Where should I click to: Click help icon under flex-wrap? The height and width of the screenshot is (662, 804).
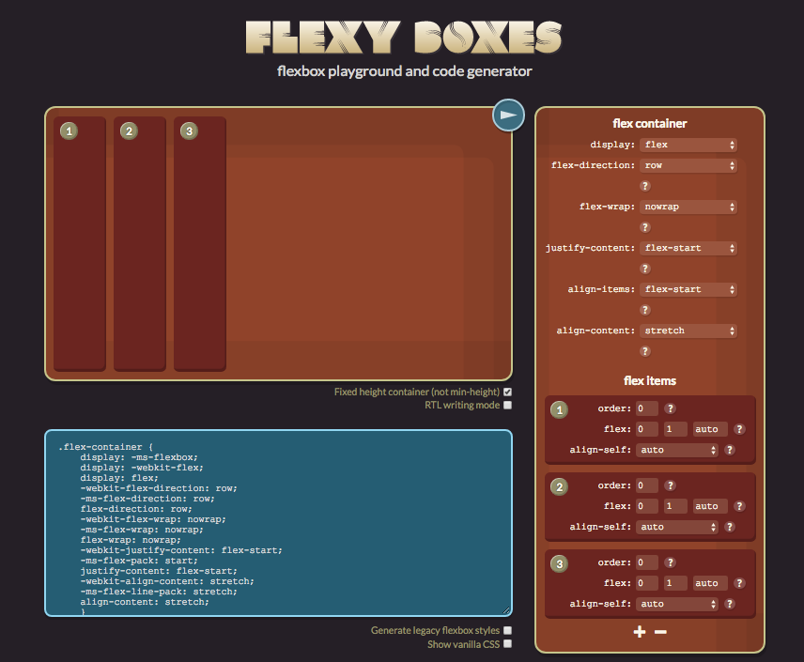coord(645,227)
